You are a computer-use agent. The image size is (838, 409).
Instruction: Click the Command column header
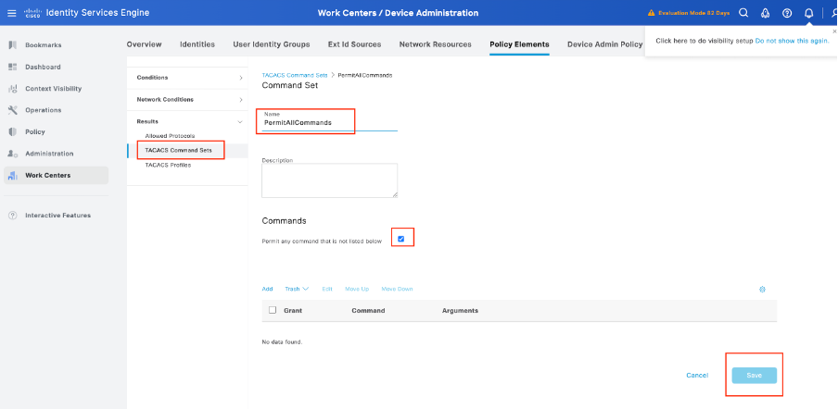pos(368,310)
